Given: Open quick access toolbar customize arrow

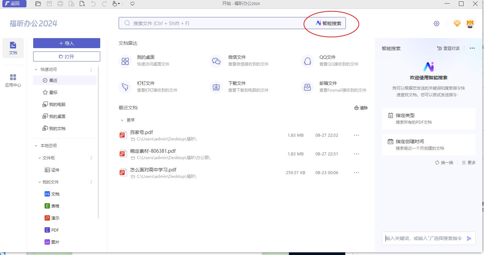Looking at the screenshot, I should (132, 4).
